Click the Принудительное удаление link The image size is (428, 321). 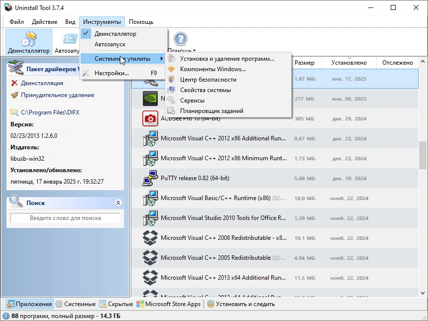click(58, 95)
